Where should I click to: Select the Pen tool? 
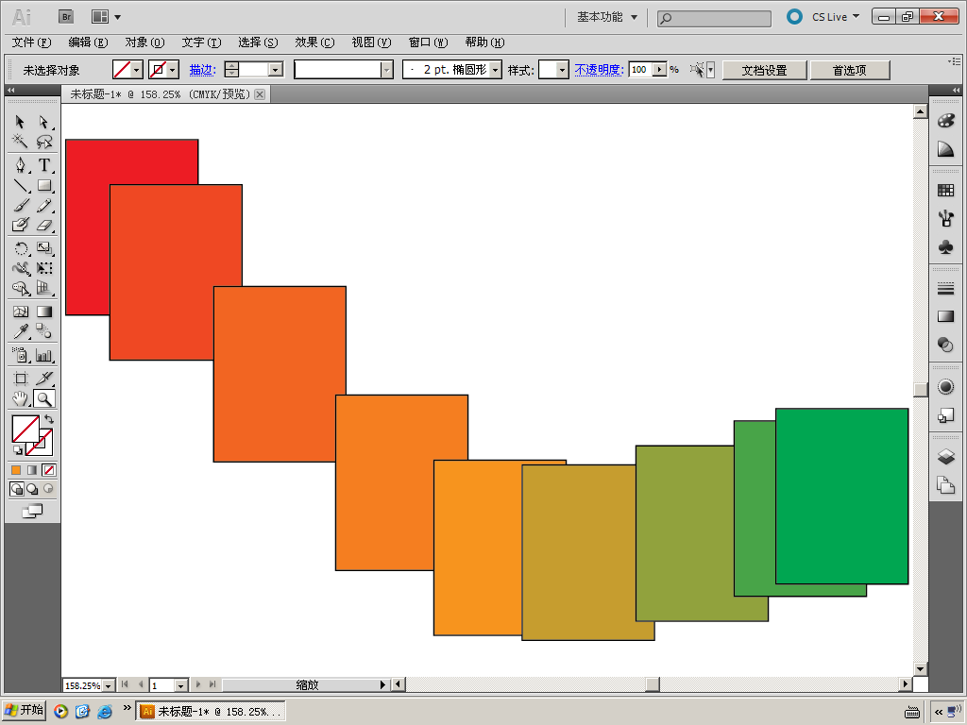click(x=21, y=165)
